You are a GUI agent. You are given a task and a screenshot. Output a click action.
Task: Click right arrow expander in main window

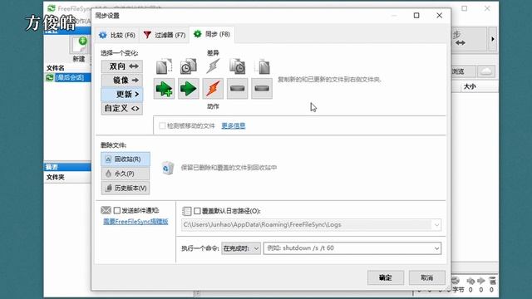click(x=493, y=39)
